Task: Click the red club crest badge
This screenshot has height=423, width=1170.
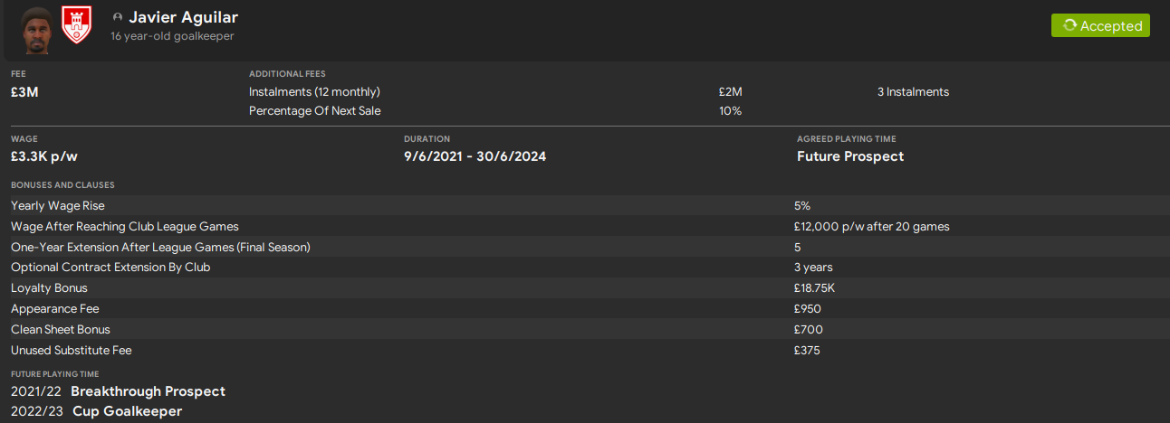Action: pos(75,25)
